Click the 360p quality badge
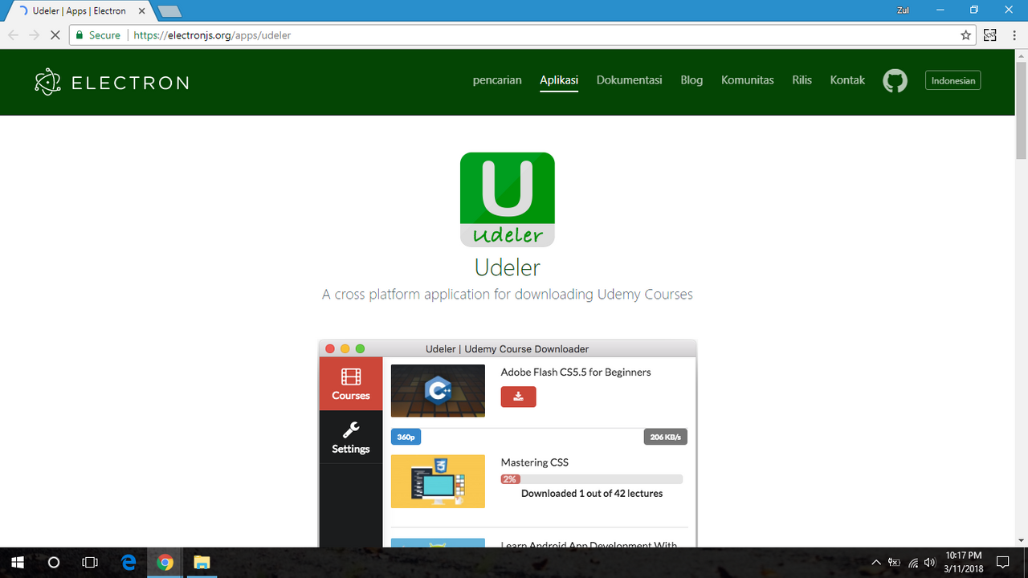Screen dimensions: 1028x578 point(406,437)
